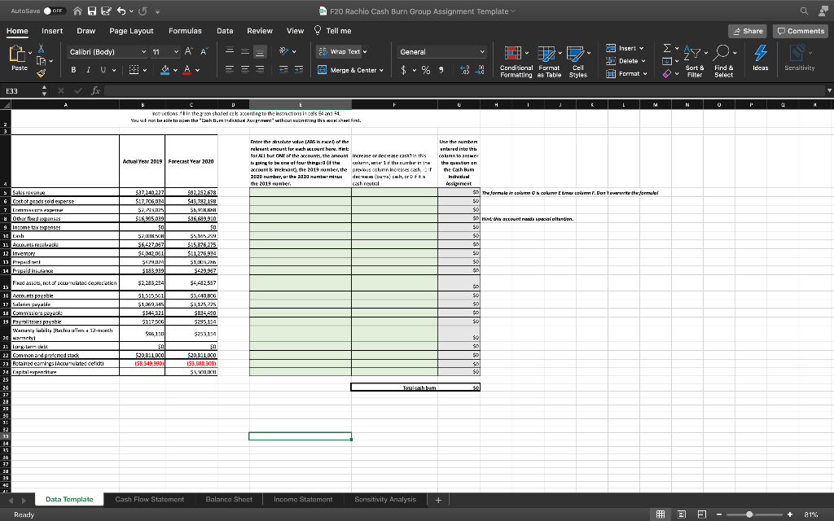
Task: Click the Clear eraser icon
Action: pos(667,73)
